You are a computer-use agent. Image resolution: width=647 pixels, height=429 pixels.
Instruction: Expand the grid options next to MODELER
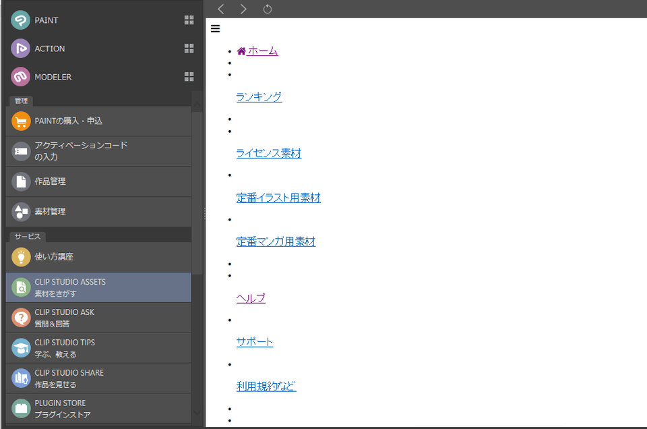point(189,76)
